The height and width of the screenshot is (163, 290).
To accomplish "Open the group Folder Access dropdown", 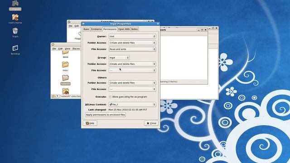I will pyautogui.click(x=132, y=64).
